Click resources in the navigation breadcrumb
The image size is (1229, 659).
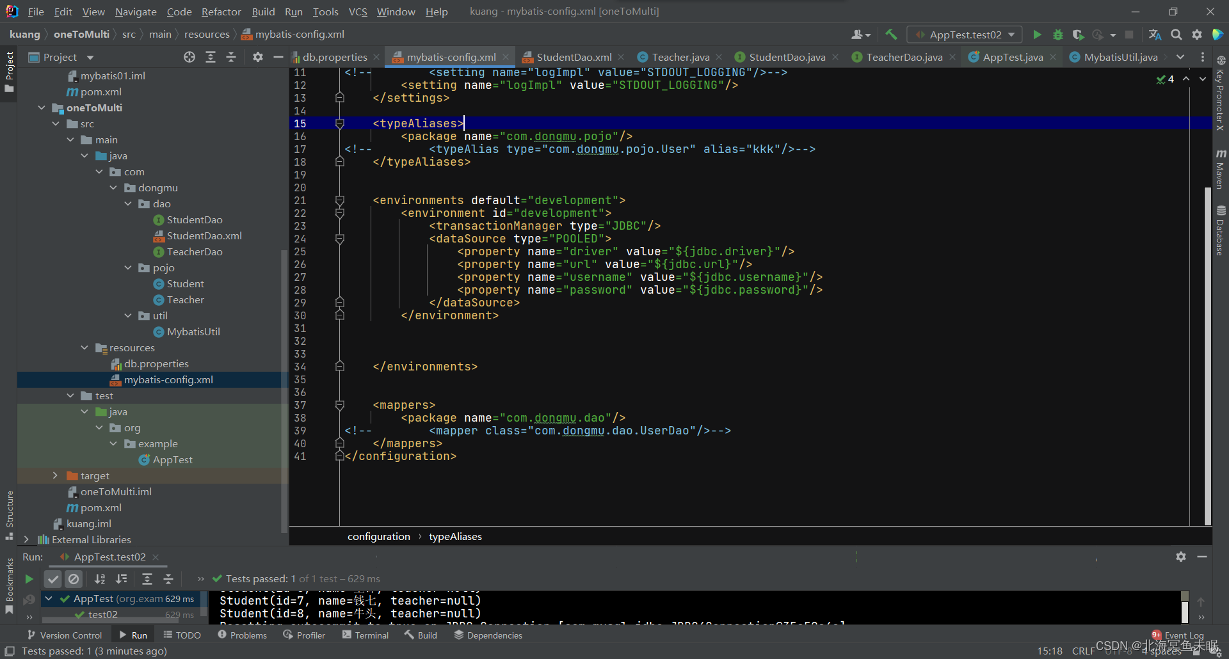point(207,35)
